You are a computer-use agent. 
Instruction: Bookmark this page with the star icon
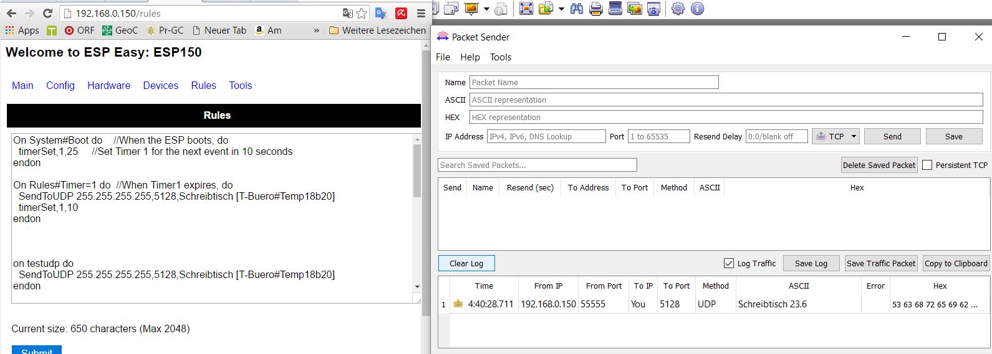tap(361, 13)
